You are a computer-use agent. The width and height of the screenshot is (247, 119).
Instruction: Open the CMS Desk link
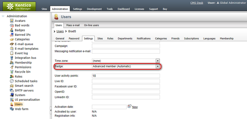[x=197, y=3]
